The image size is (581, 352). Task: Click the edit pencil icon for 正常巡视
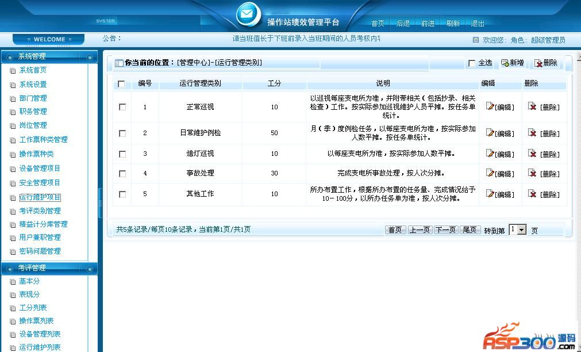click(490, 106)
